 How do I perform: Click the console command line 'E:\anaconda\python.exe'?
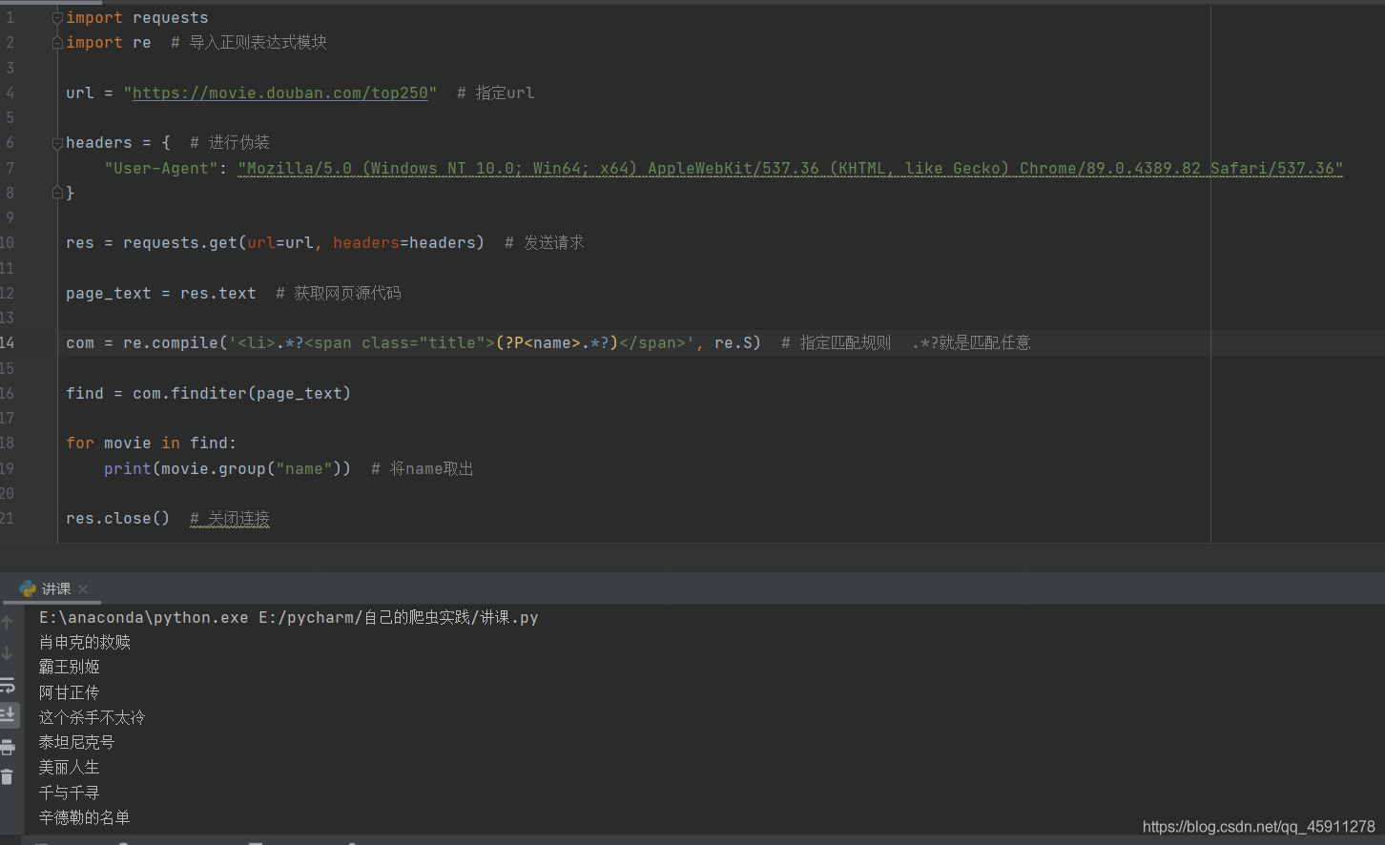[143, 618]
